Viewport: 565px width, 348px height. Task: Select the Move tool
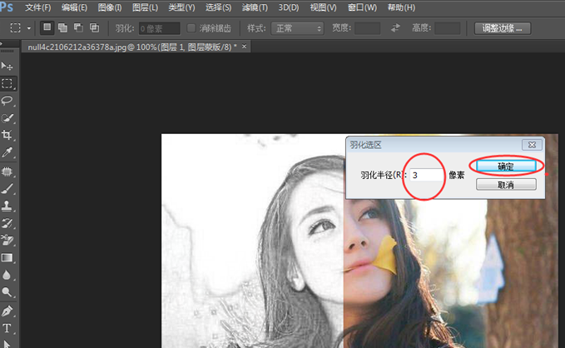[x=7, y=66]
